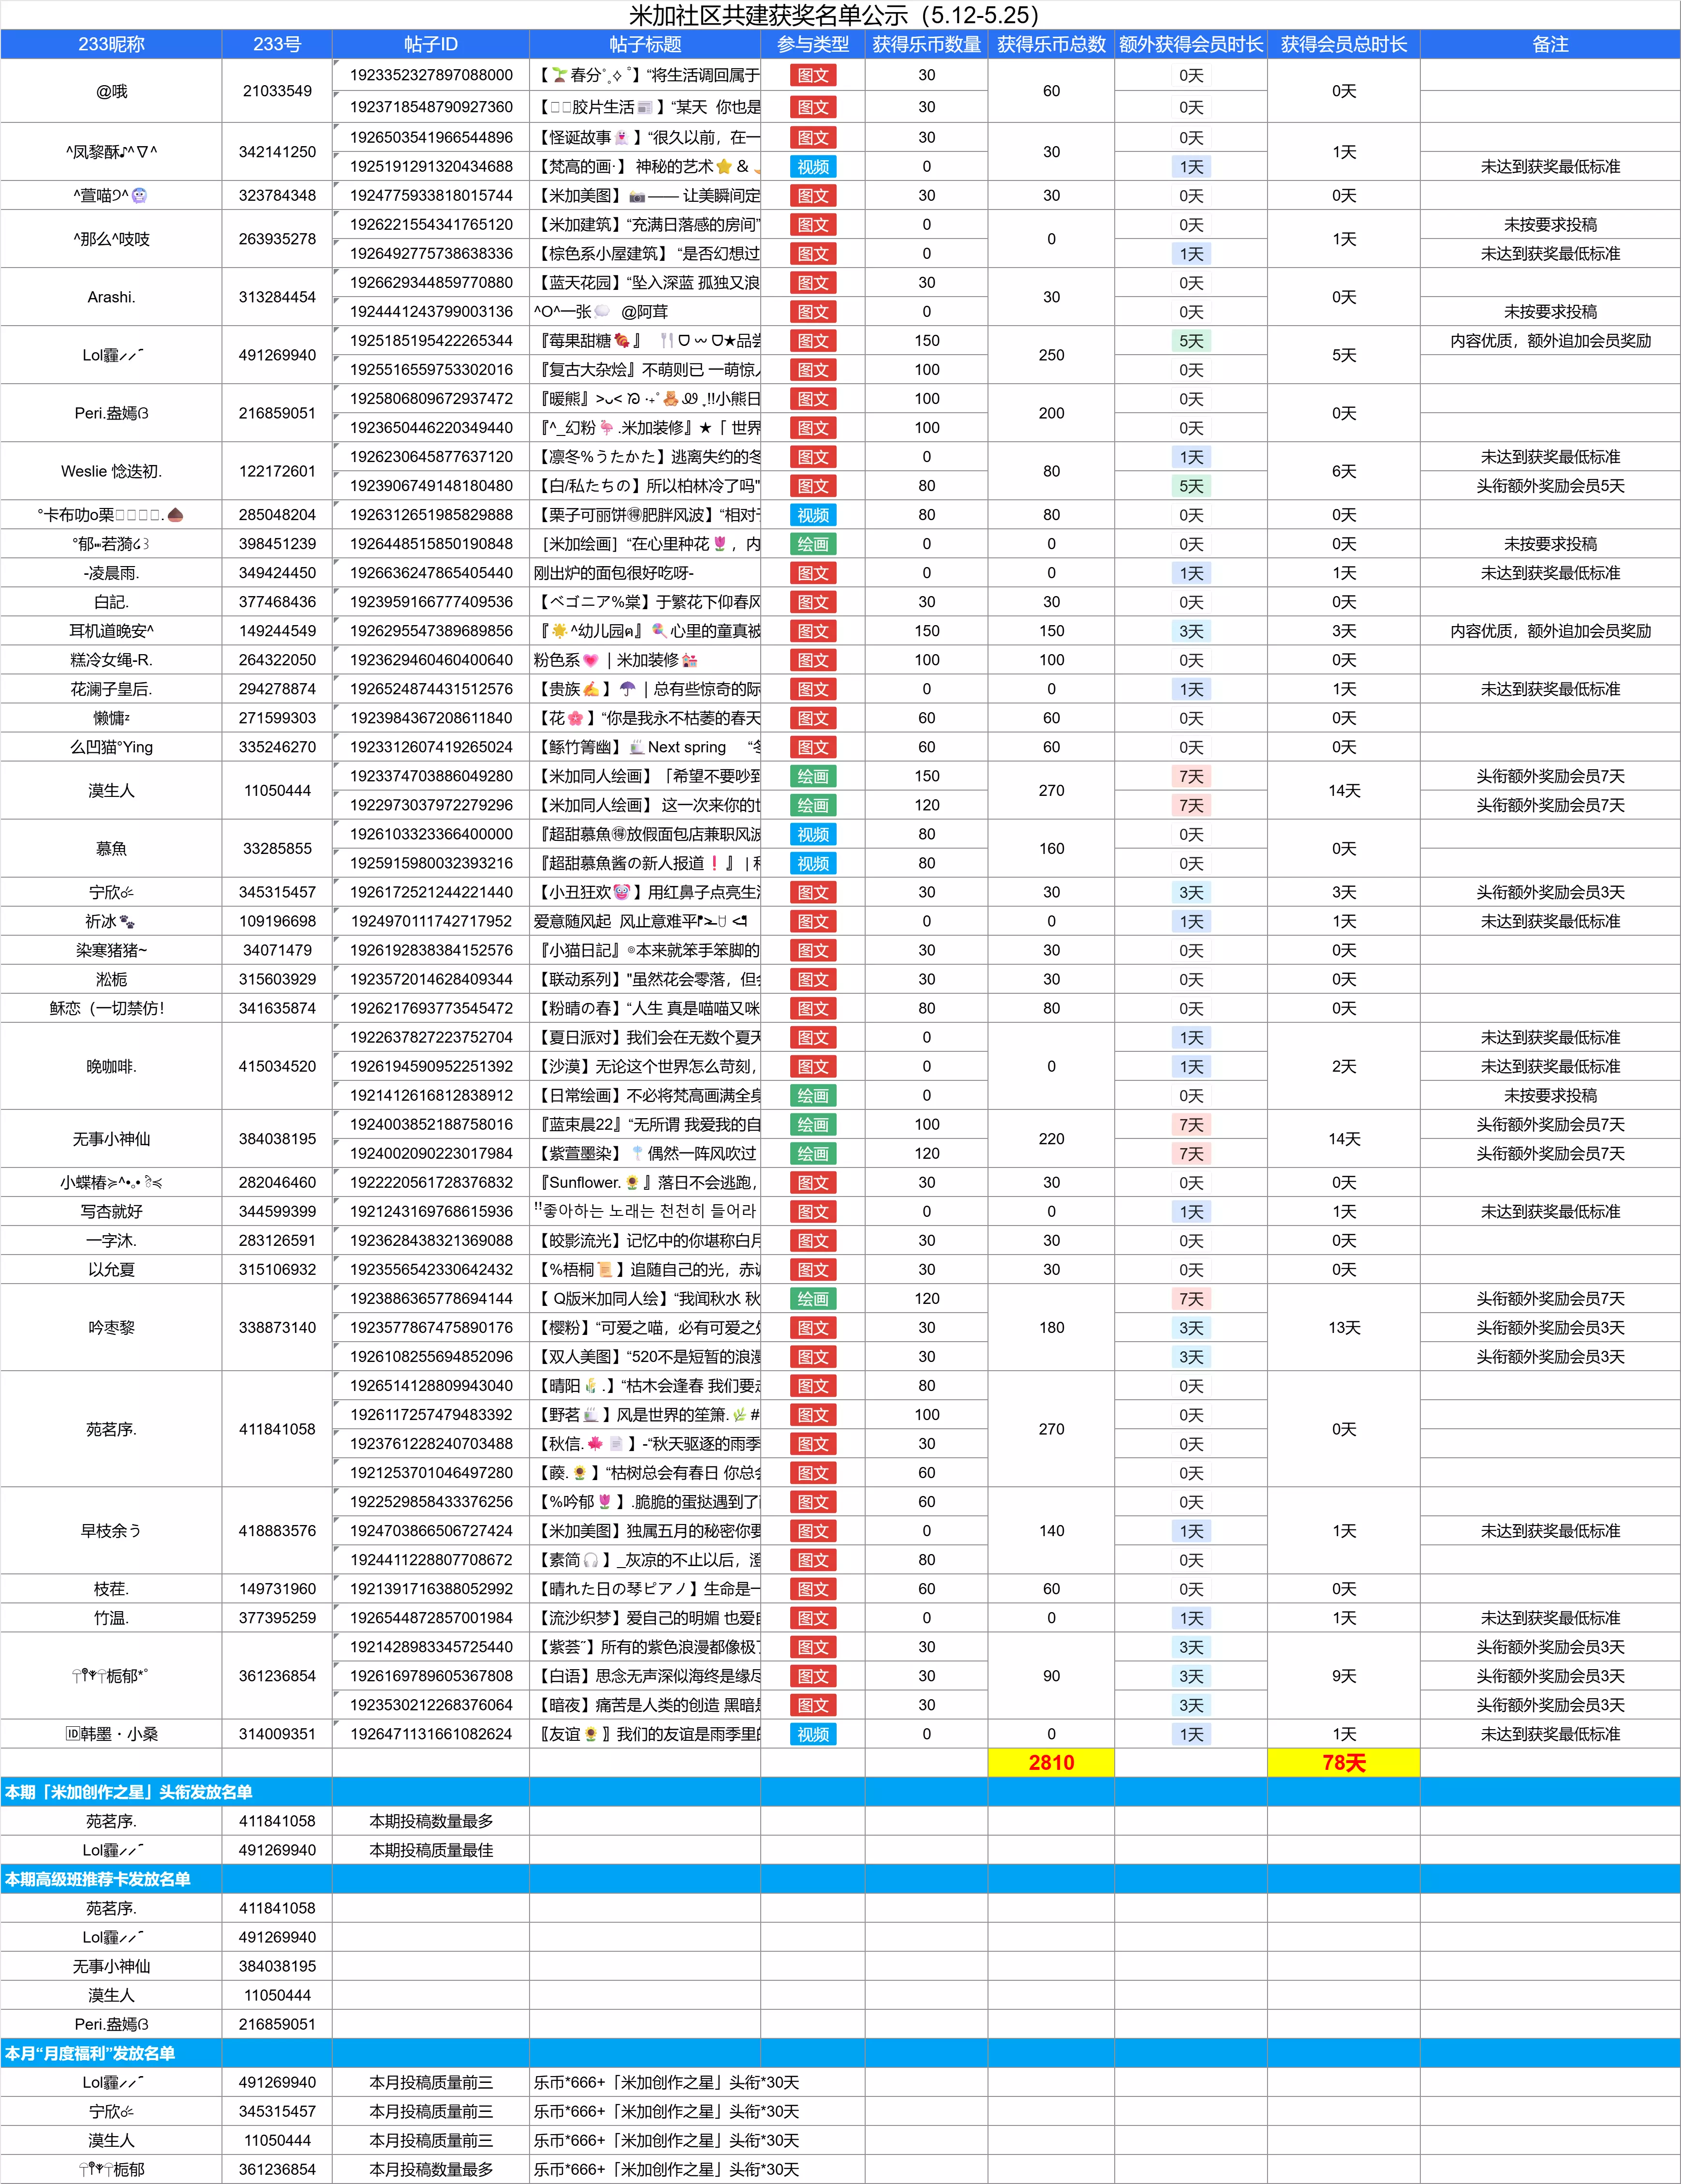Click the 帖子ID column header
Image resolution: width=1681 pixels, height=2184 pixels.
point(431,44)
